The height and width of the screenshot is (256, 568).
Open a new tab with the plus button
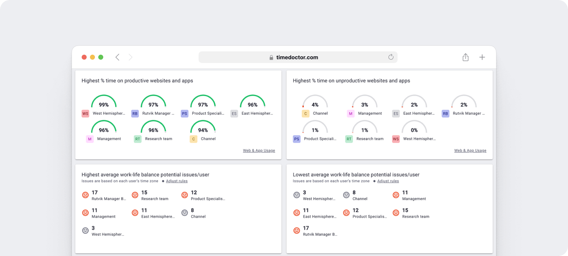pyautogui.click(x=482, y=57)
